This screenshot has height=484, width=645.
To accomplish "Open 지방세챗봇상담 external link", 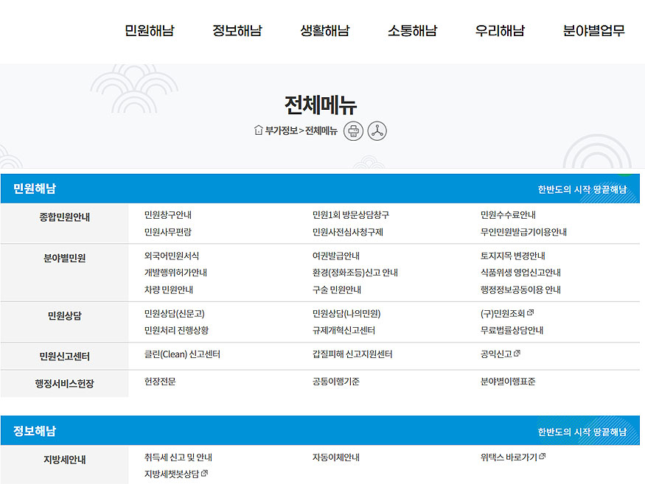I will click(175, 474).
